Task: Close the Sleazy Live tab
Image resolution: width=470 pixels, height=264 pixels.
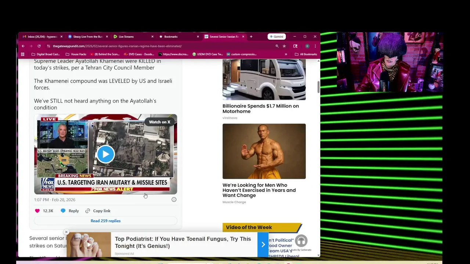Action: [107, 37]
